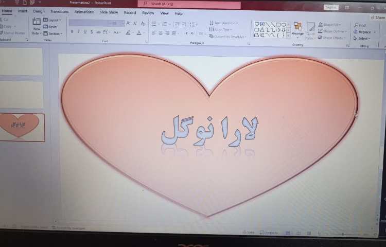This screenshot has width=386, height=247.
Task: Click the Reset slide button
Action: (50, 27)
